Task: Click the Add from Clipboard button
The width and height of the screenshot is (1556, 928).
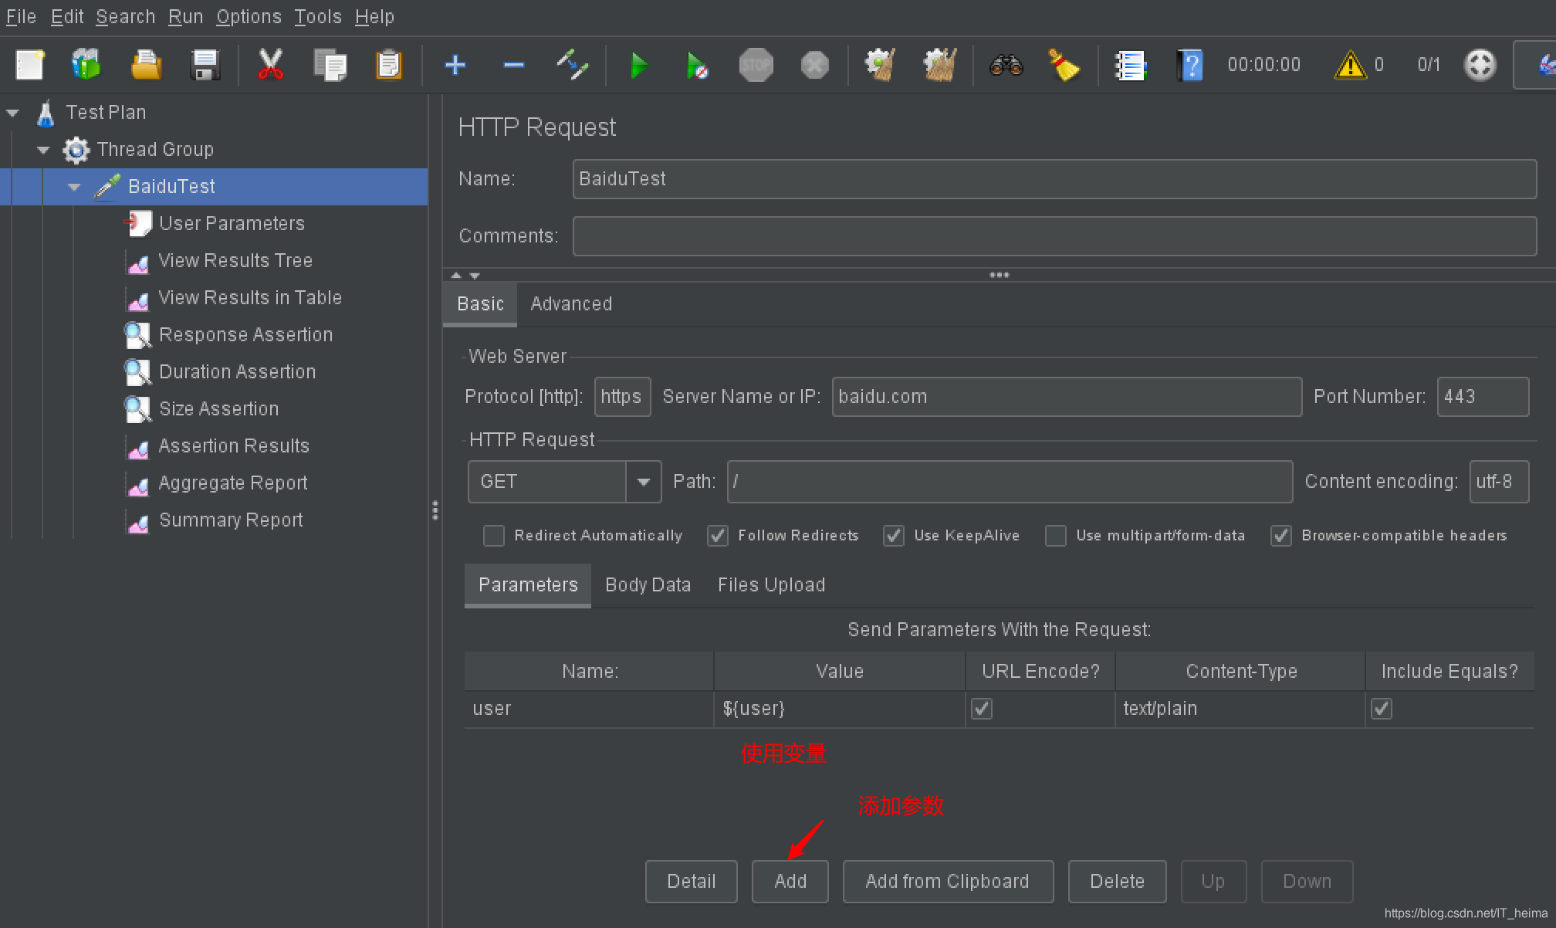Action: tap(947, 882)
